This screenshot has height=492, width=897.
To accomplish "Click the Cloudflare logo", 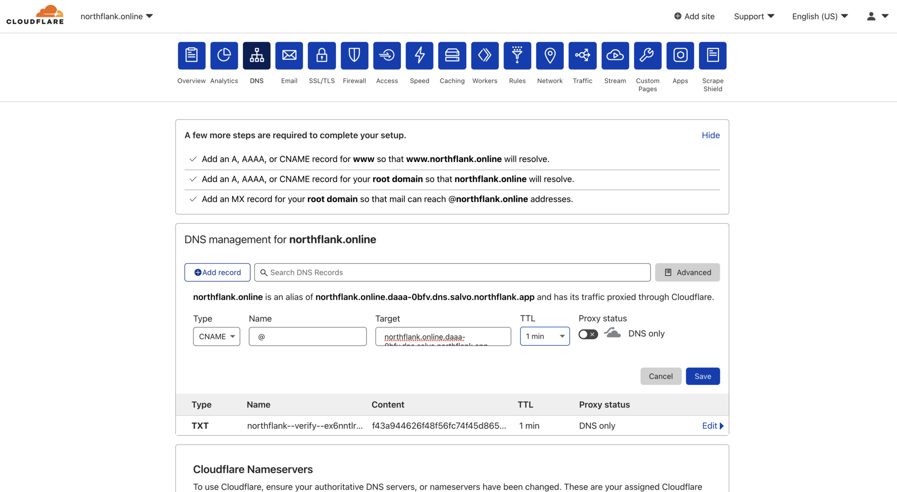I will pos(35,15).
